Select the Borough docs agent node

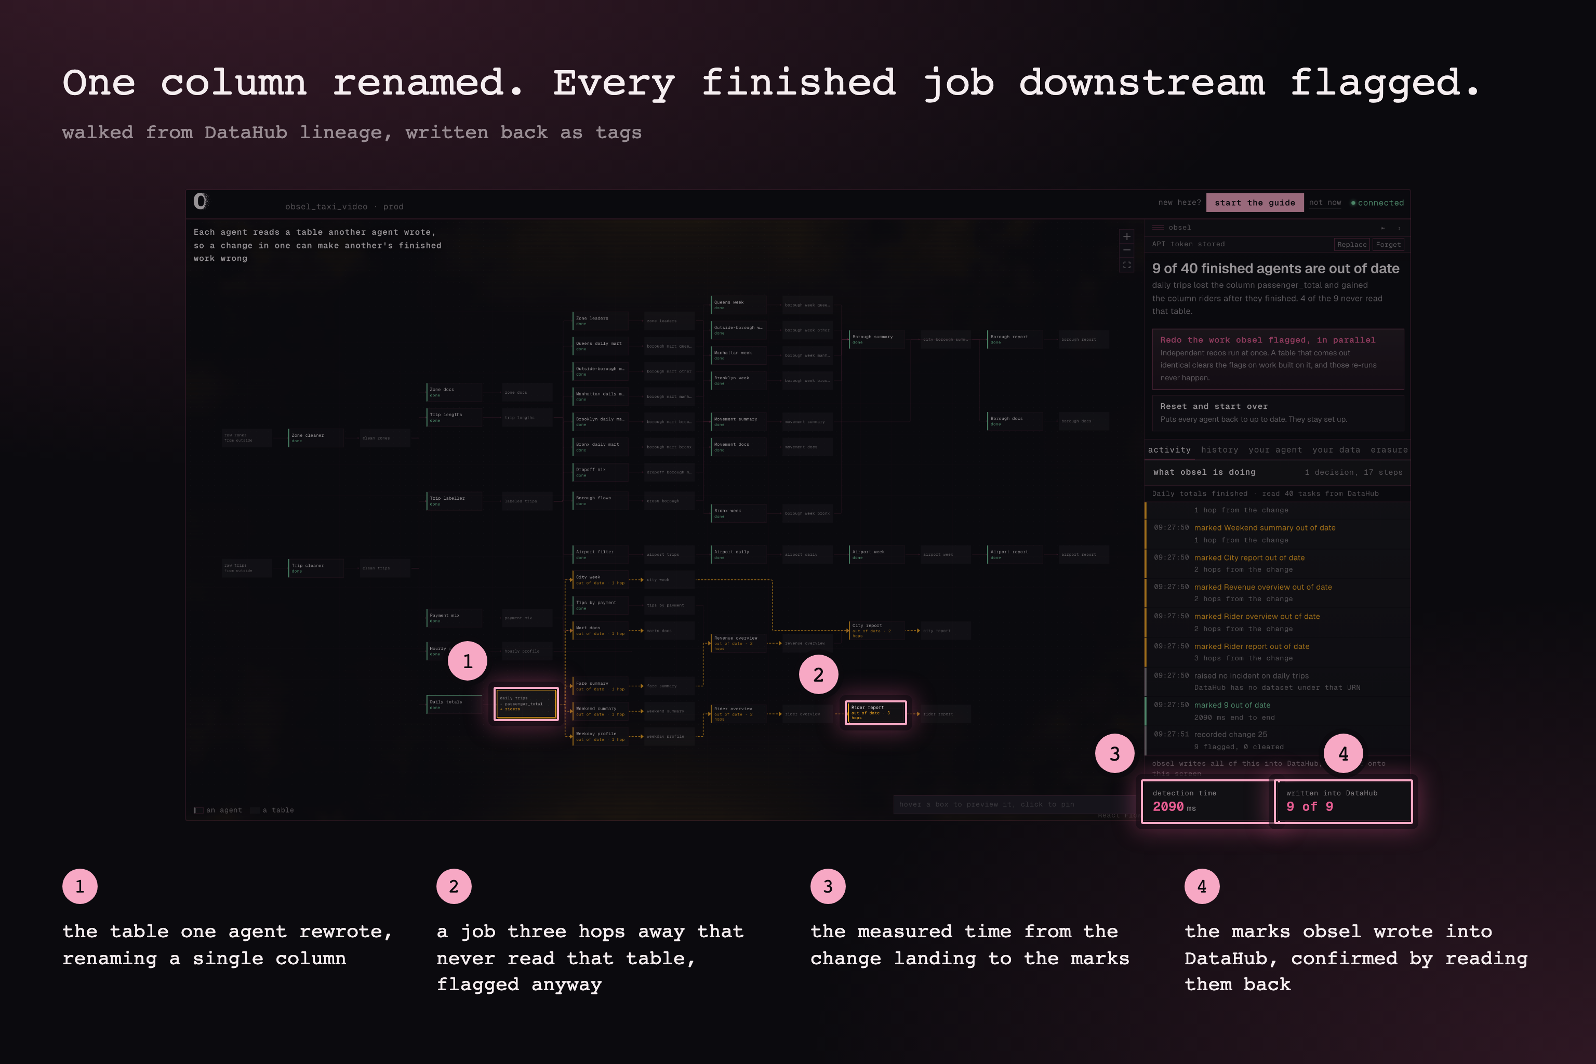(1015, 421)
